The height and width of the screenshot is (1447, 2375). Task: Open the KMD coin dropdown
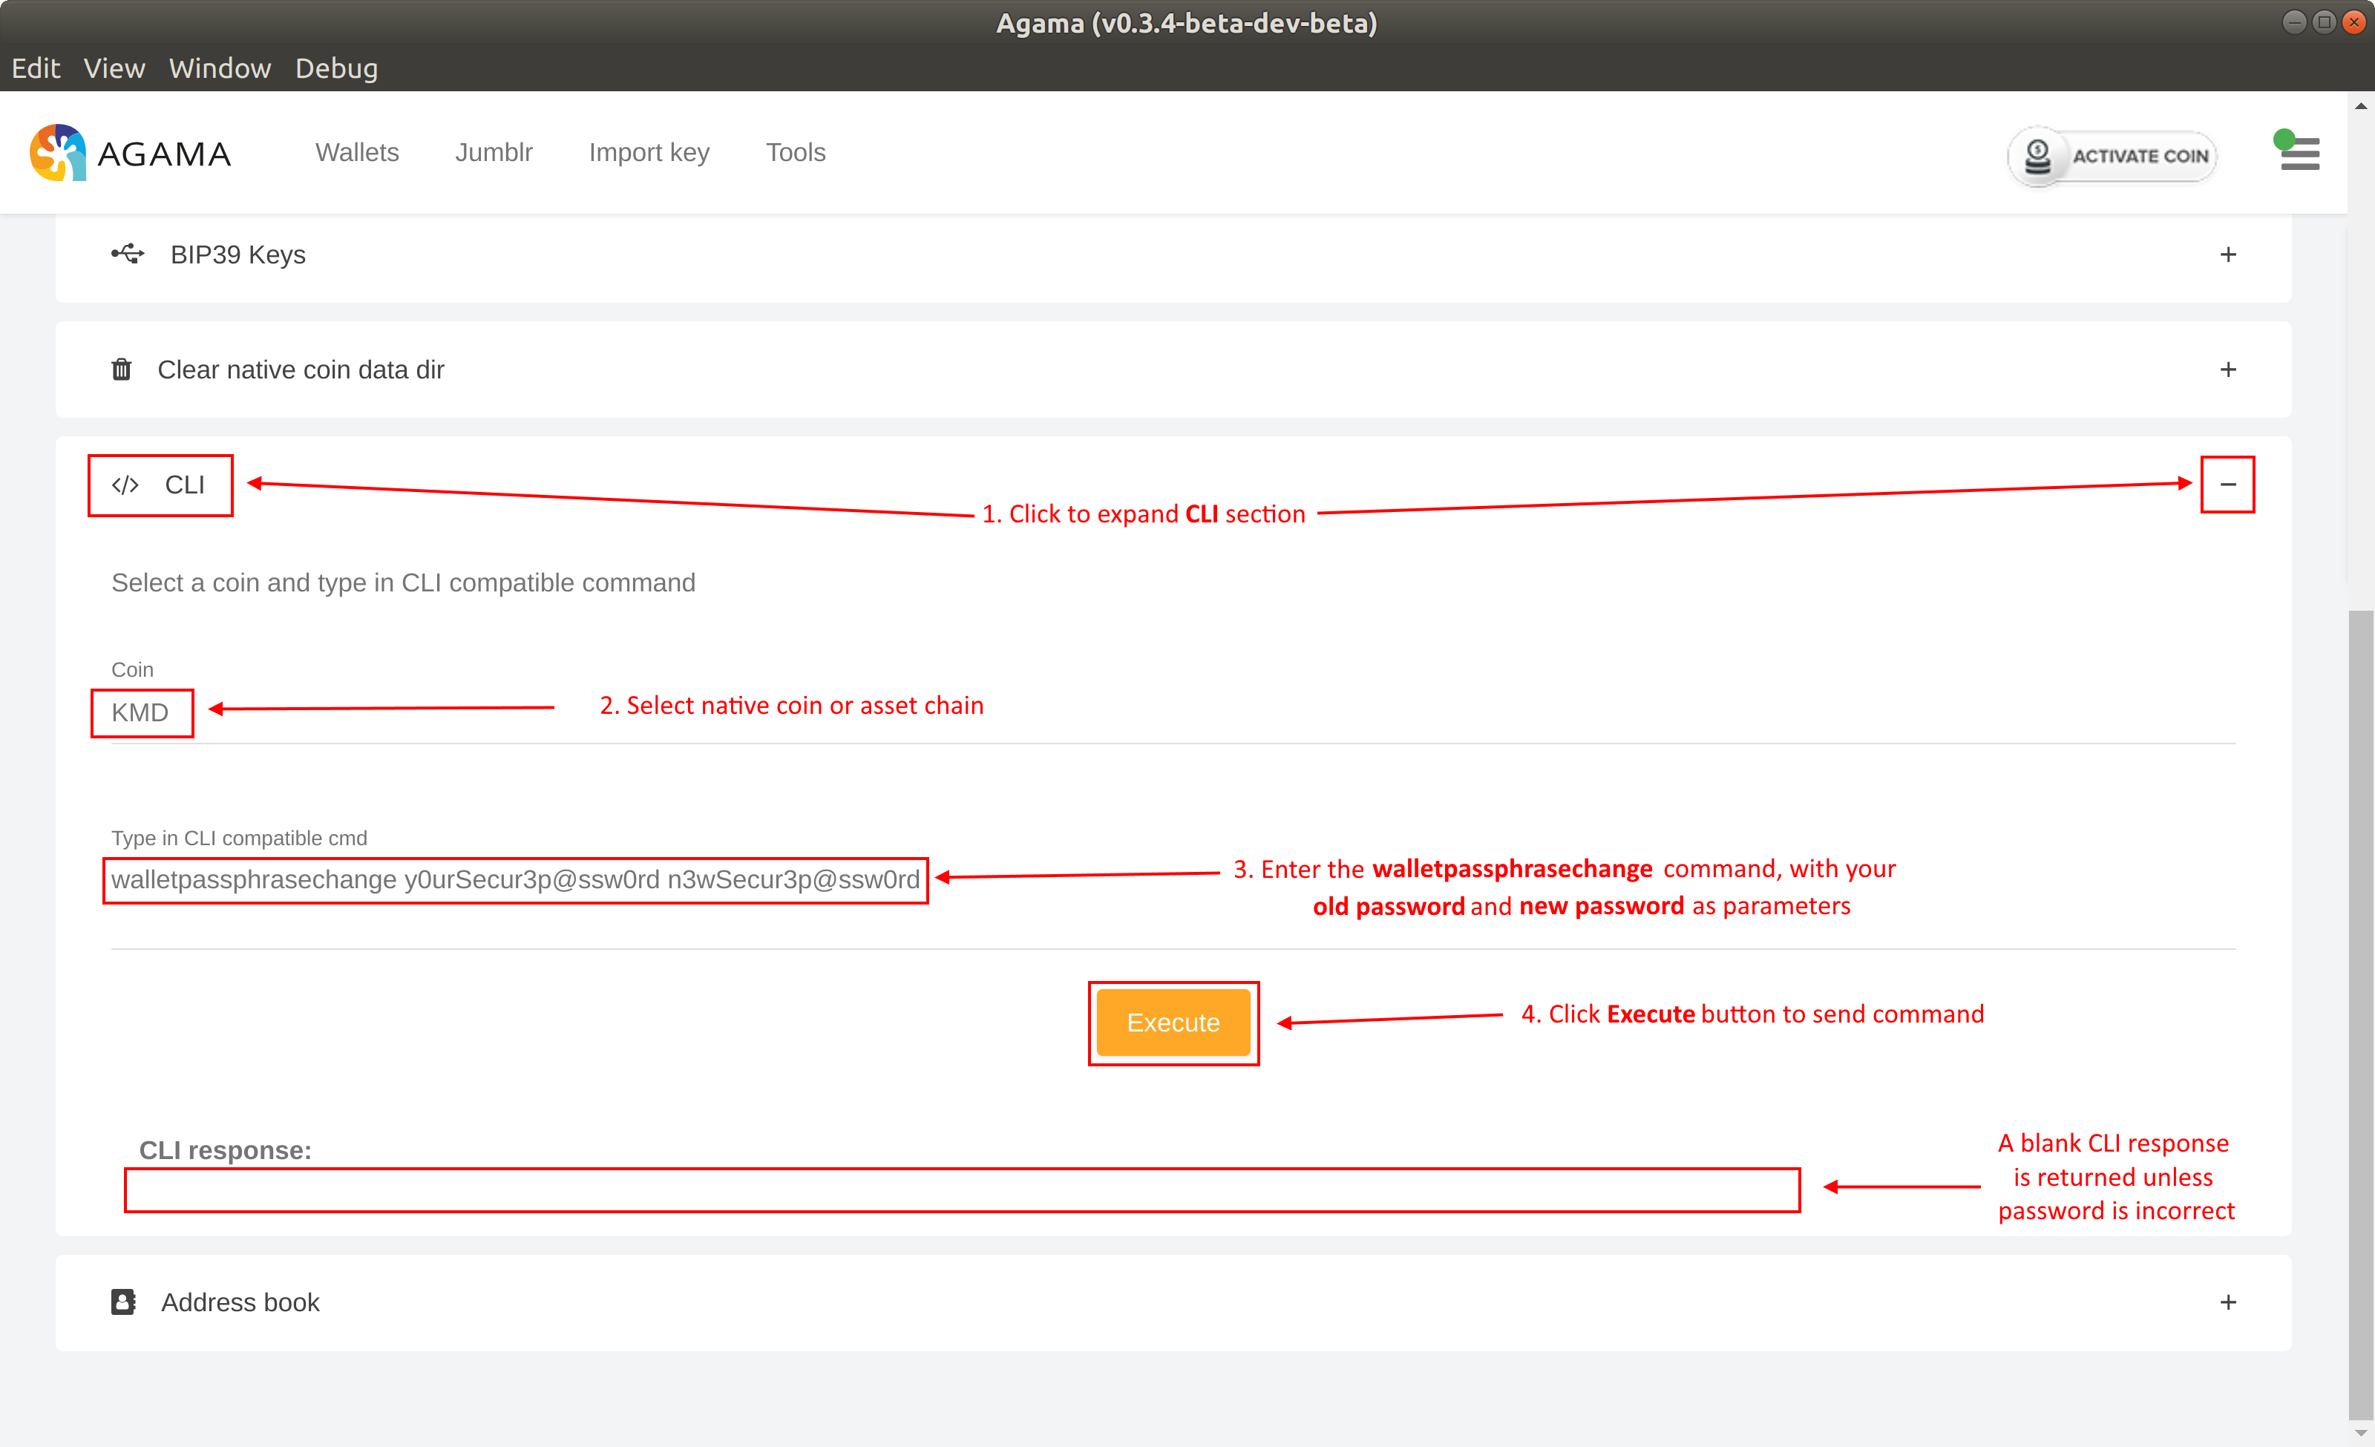(141, 713)
